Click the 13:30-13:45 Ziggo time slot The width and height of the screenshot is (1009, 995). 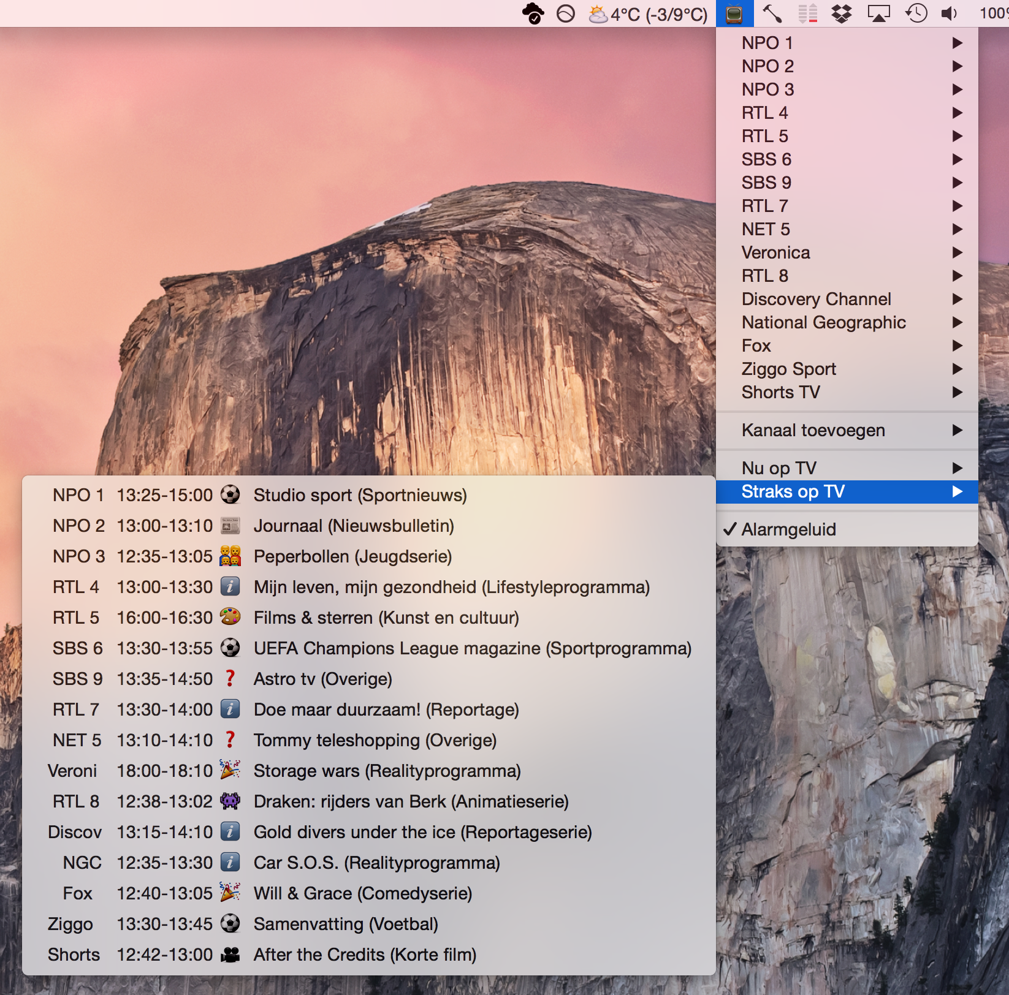tap(165, 924)
